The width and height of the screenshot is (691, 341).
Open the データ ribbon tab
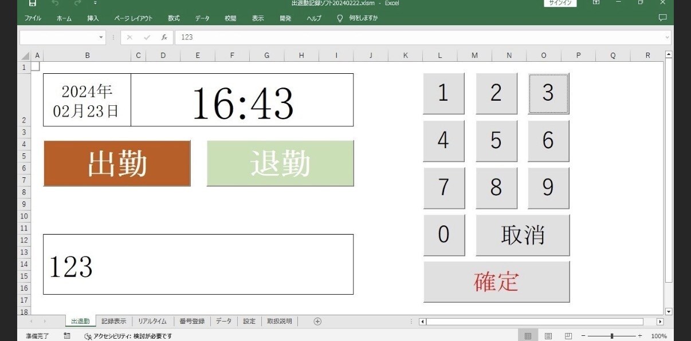click(x=202, y=18)
